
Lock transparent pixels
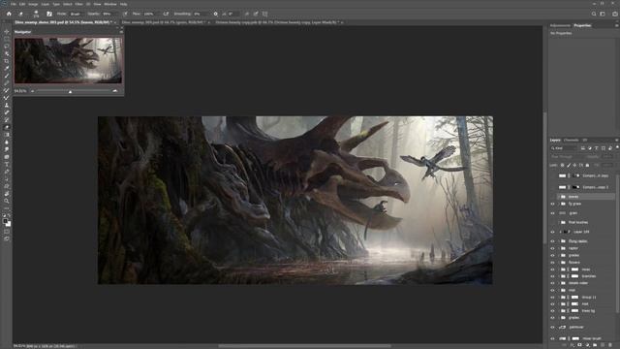coord(562,165)
